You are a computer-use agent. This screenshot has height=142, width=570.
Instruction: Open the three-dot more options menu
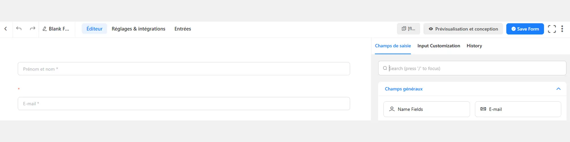tap(562, 29)
